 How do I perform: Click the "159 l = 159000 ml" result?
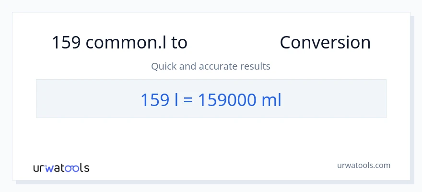coord(211,99)
